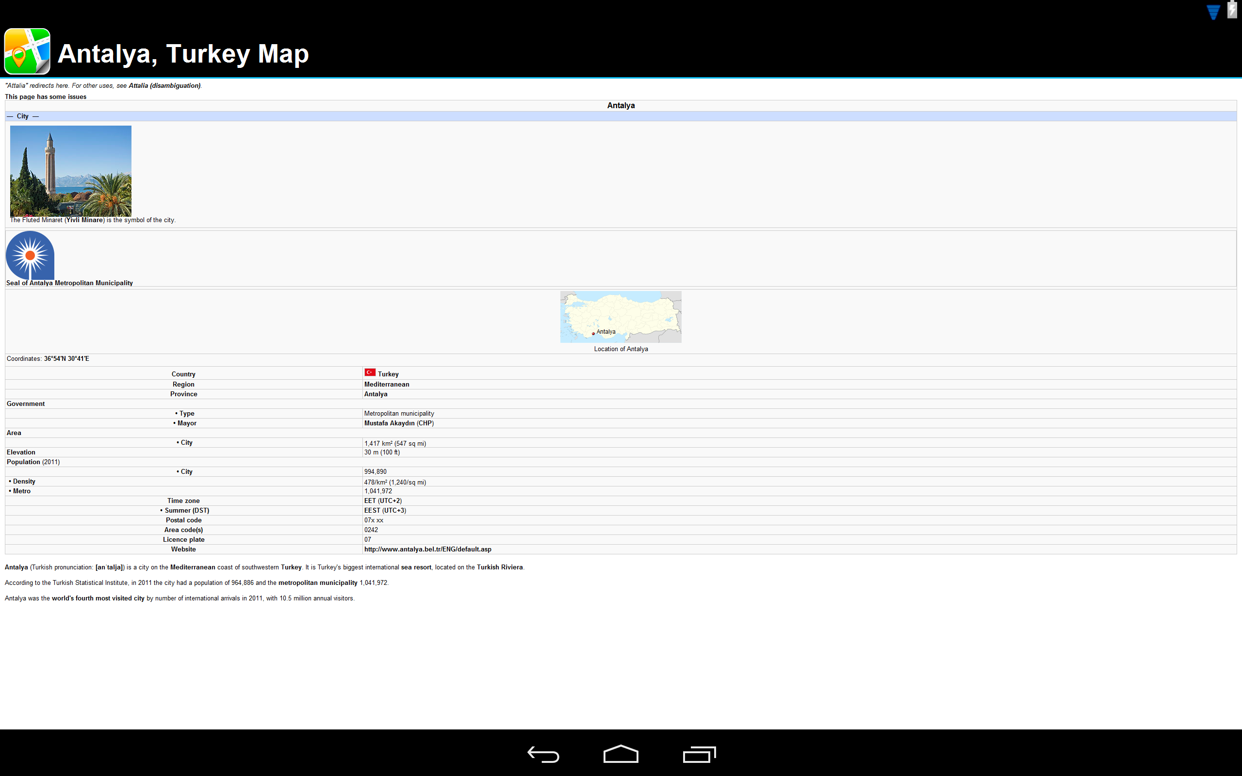Expand 'This page has some issues'
The height and width of the screenshot is (776, 1242).
click(46, 97)
